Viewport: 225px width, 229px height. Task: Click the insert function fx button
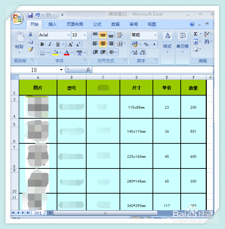click(x=88, y=70)
